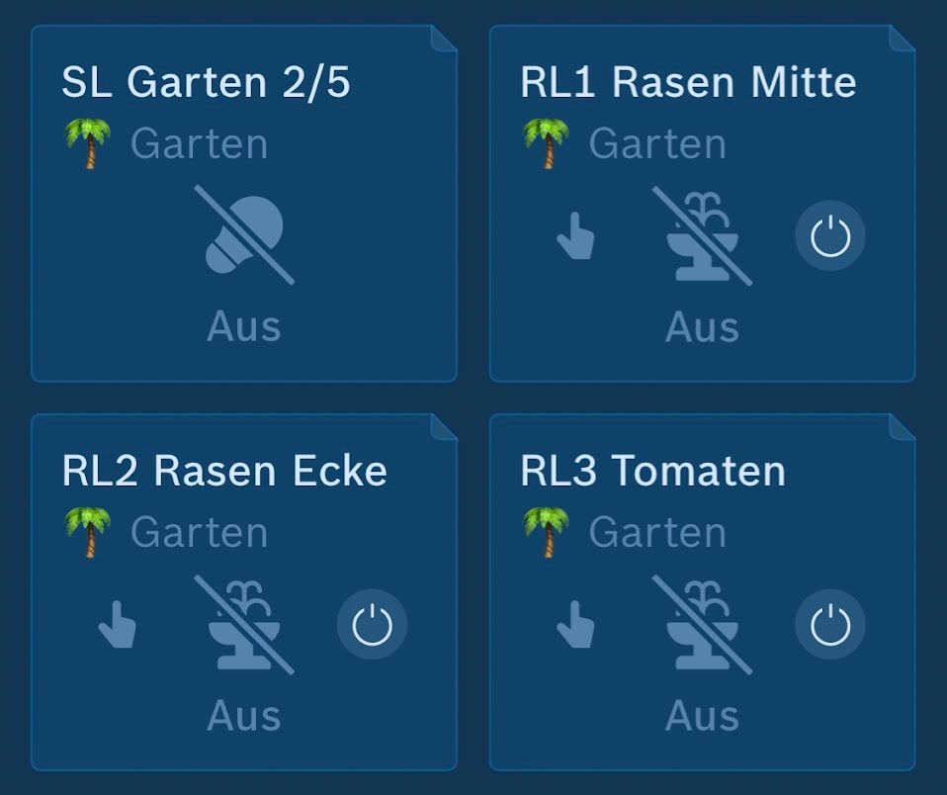Select Garten room label under RL1 Rasen Mitte
The image size is (947, 795).
pos(657,144)
